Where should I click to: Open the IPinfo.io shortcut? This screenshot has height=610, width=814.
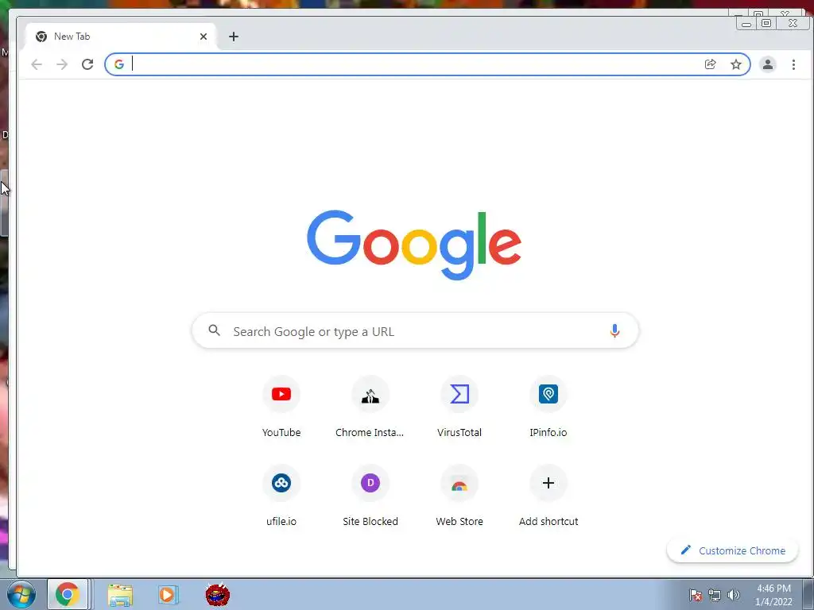click(x=548, y=407)
